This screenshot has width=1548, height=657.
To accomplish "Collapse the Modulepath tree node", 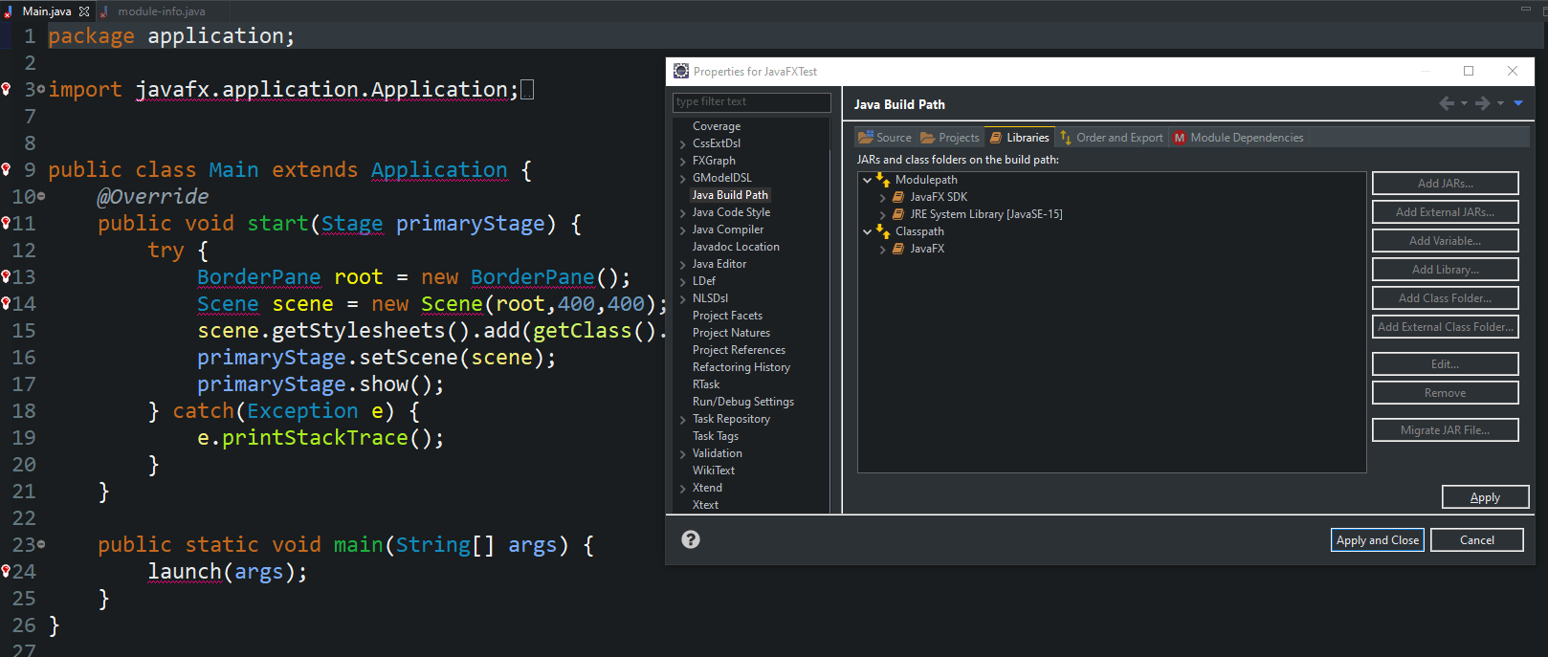I will [868, 180].
